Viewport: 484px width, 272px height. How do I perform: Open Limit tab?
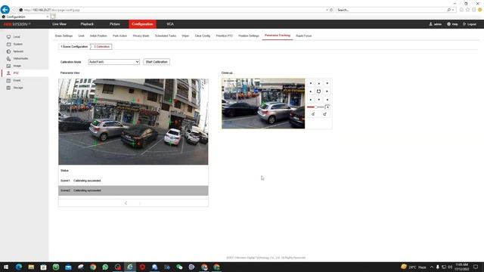pos(81,36)
